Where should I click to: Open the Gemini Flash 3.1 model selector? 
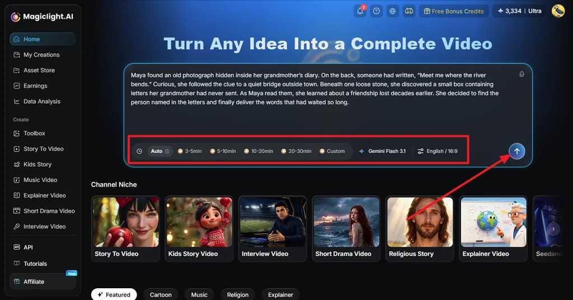(x=382, y=151)
